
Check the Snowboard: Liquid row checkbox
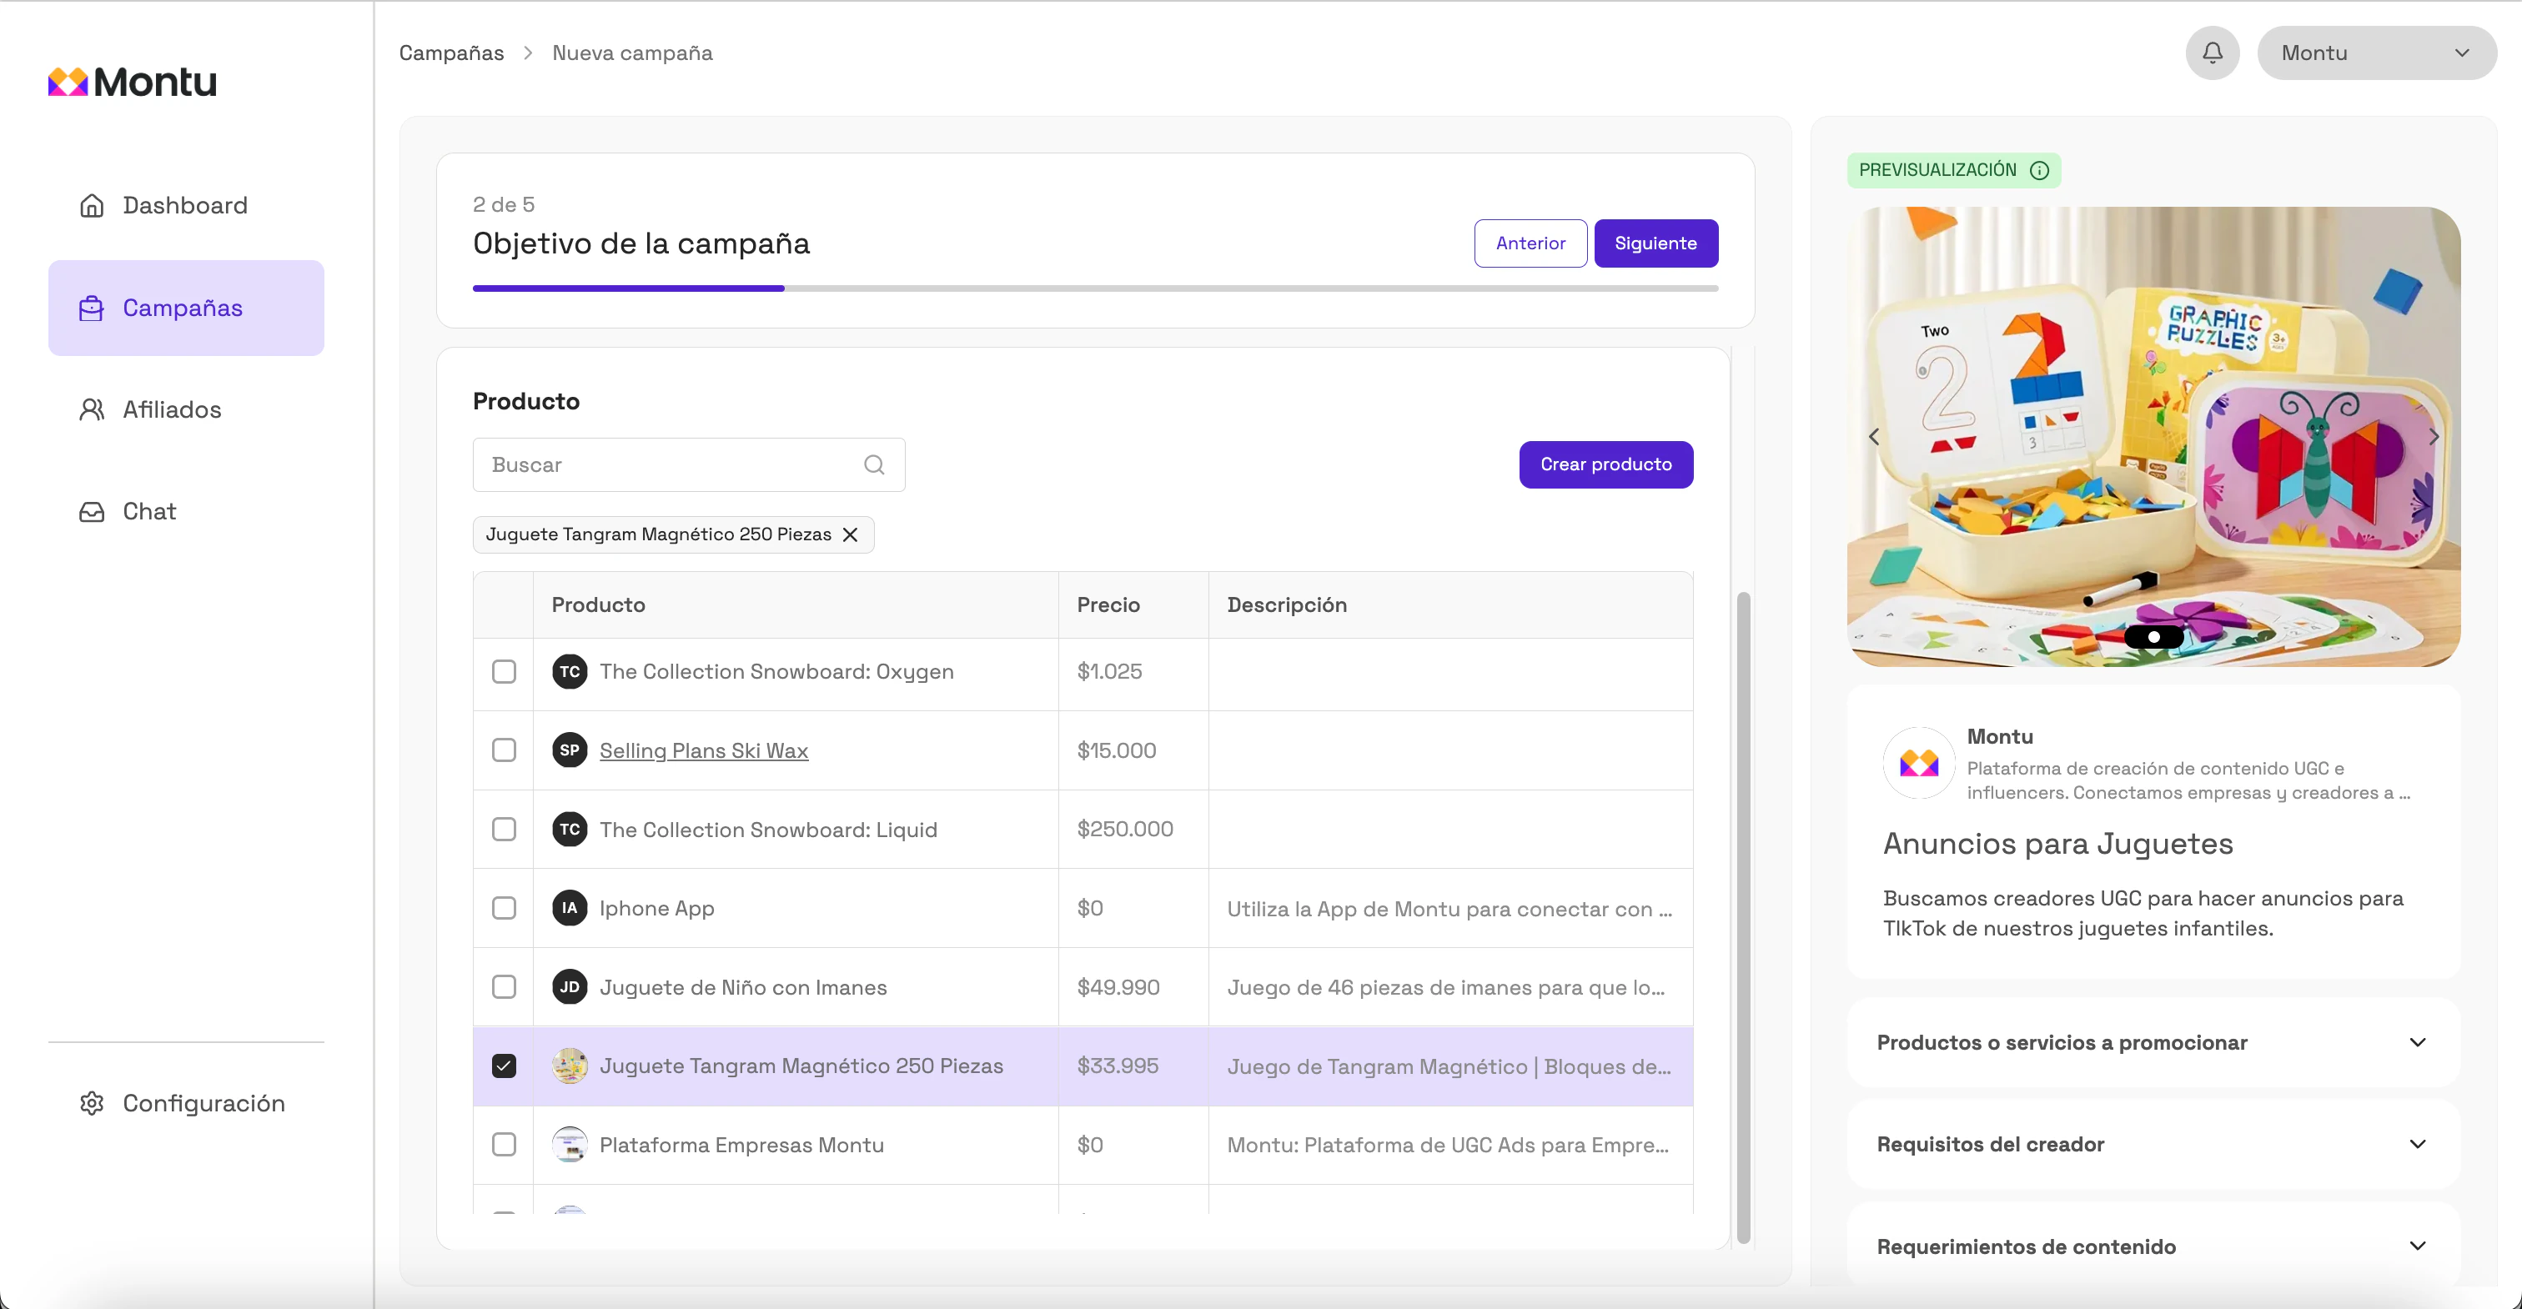click(505, 830)
